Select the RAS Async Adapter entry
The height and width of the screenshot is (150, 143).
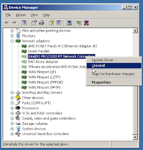(43, 61)
